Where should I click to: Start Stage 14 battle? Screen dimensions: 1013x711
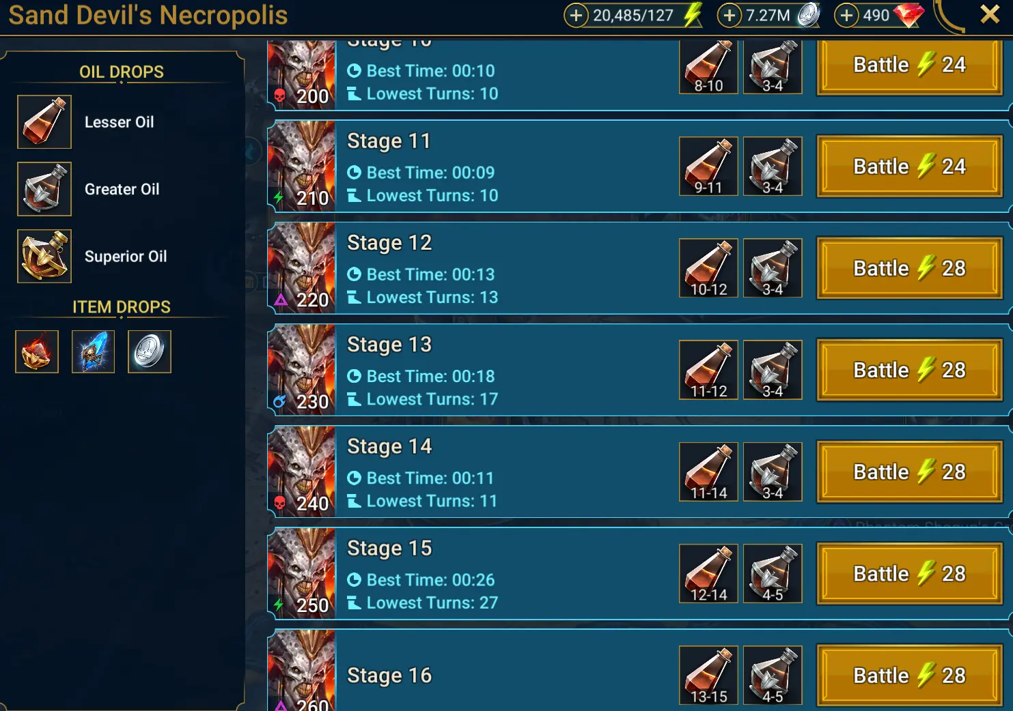point(909,471)
